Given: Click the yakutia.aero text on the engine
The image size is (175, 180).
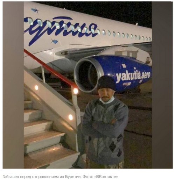Looking at the screenshot, I should 133,77.
